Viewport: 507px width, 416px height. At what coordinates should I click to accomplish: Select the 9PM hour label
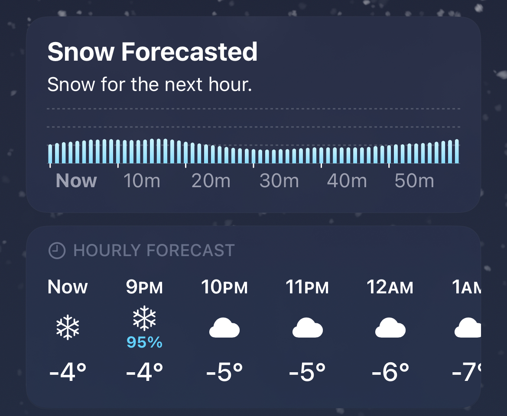coord(144,287)
